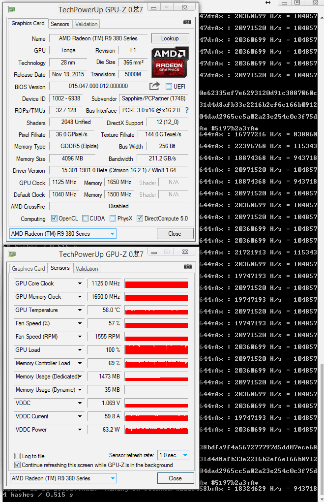324x502 pixels.
Task: Click the camera screenshot icon in Sensors window
Action: pyautogui.click(x=188, y=267)
